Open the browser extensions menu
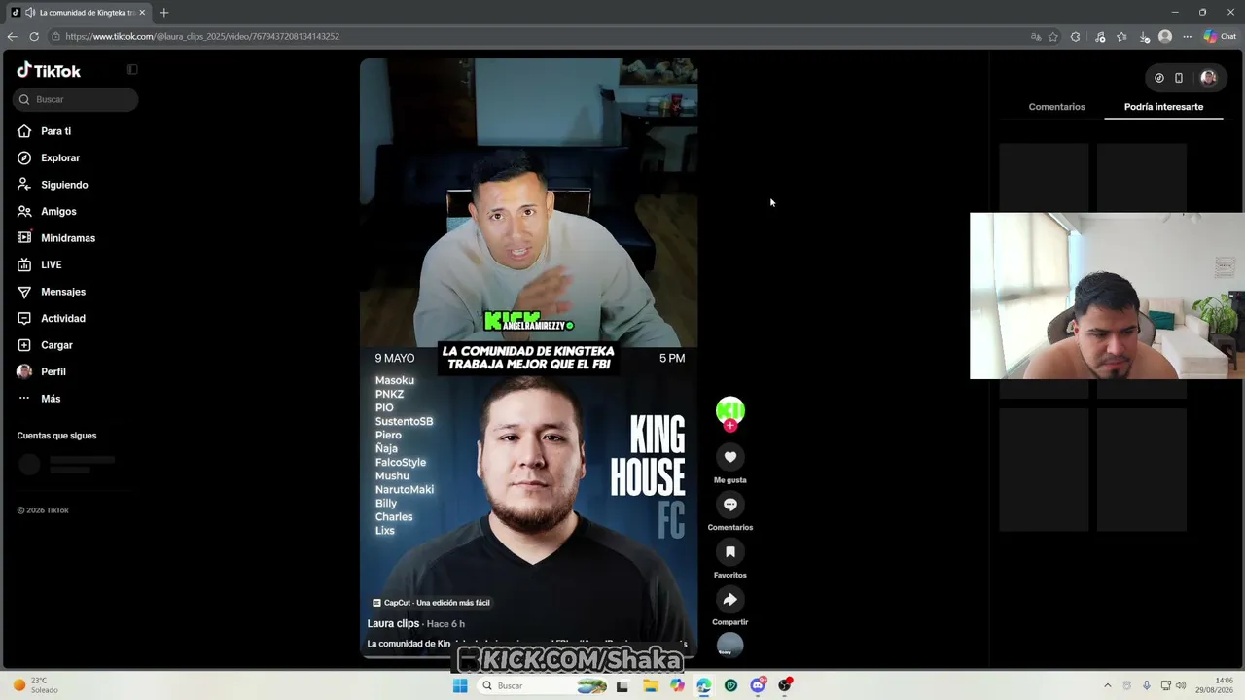 [x=1075, y=37]
